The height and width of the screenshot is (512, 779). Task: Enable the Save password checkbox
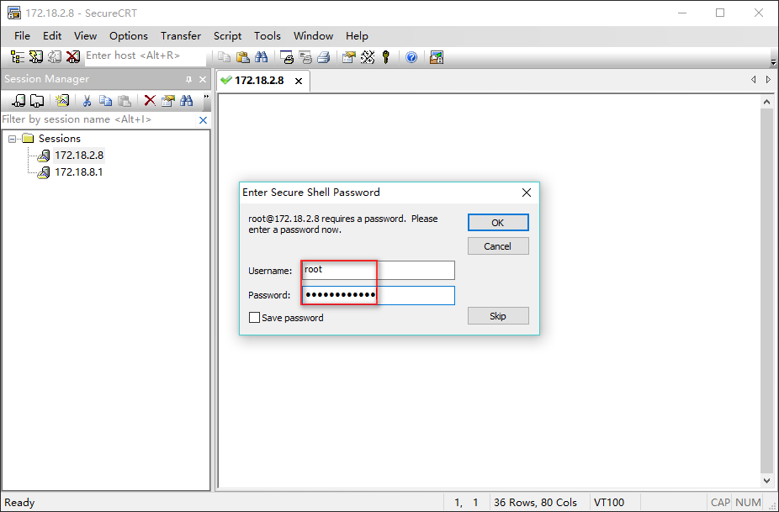(x=254, y=317)
